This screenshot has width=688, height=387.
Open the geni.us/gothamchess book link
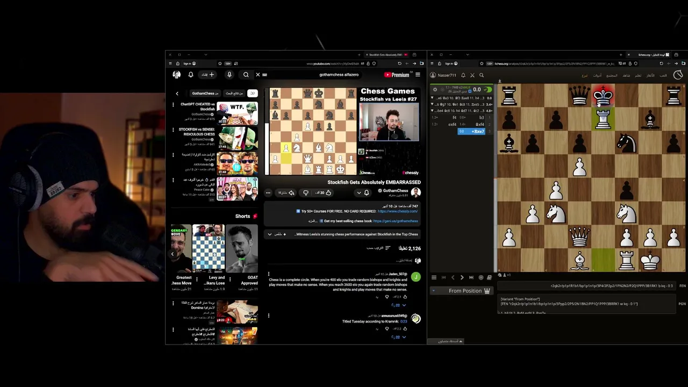pyautogui.click(x=396, y=221)
